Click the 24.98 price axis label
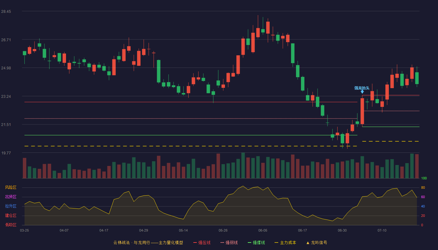438x250 pixels. [x=6, y=68]
